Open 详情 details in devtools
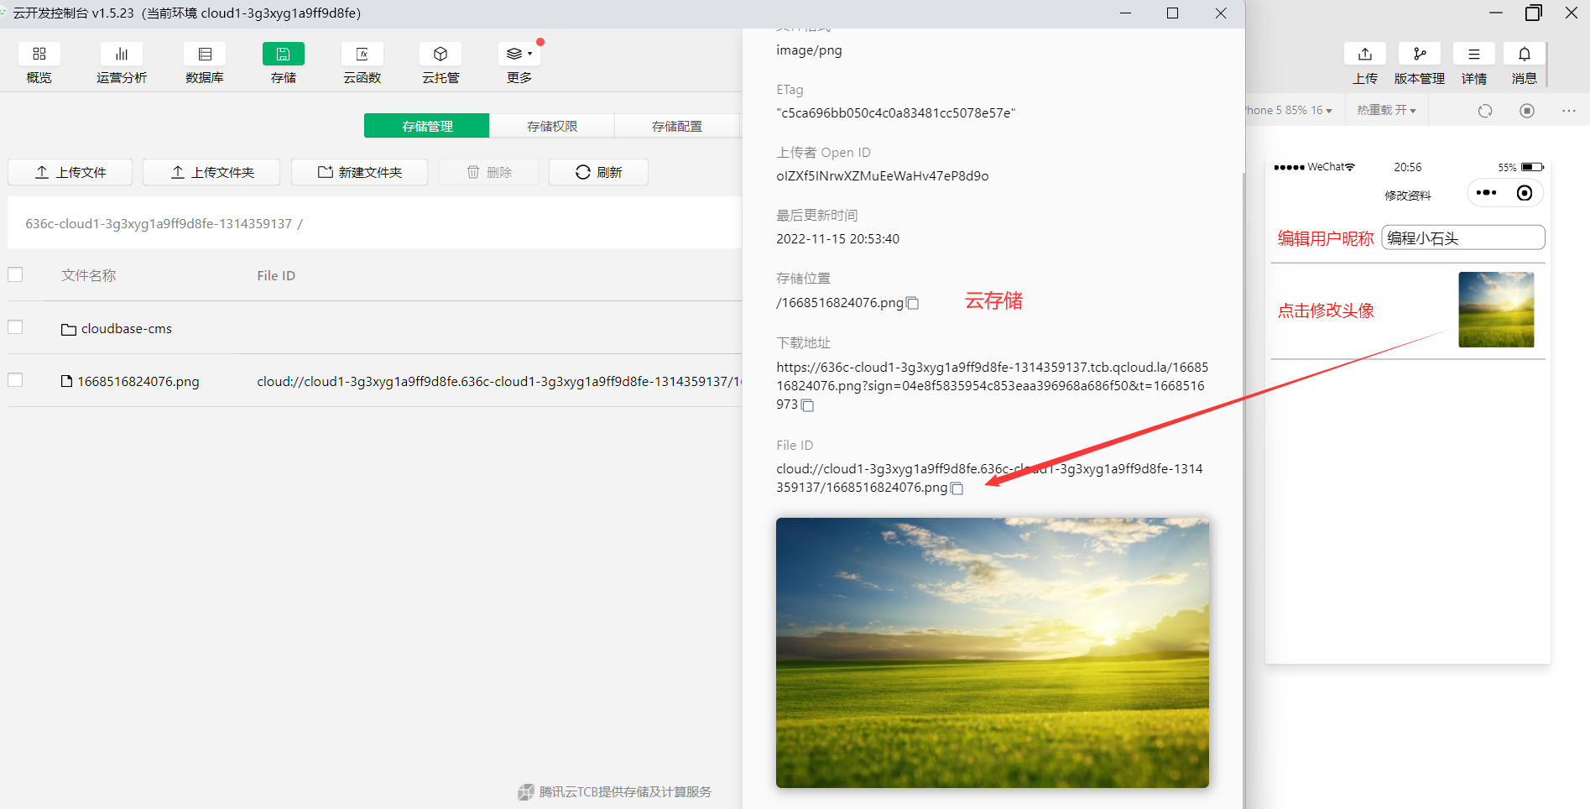1590x809 pixels. tap(1474, 64)
